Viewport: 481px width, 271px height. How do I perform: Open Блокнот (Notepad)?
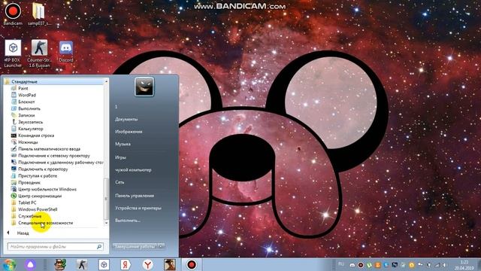pos(26,102)
